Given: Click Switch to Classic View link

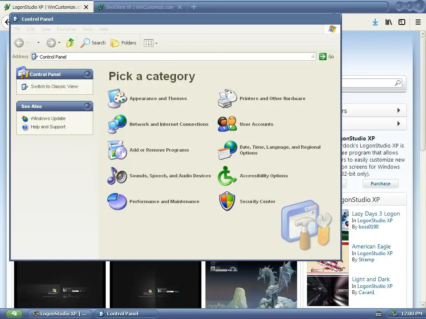Looking at the screenshot, I should [54, 86].
